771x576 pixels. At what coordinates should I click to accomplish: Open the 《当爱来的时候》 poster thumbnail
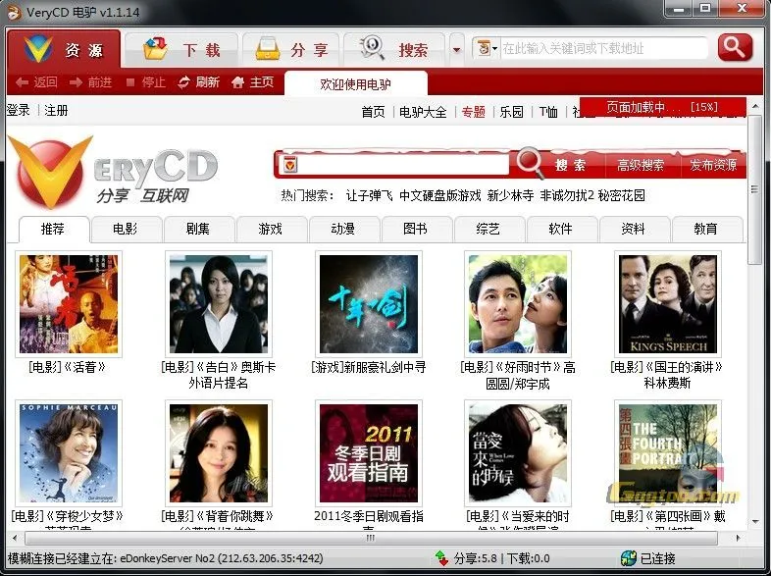point(518,453)
